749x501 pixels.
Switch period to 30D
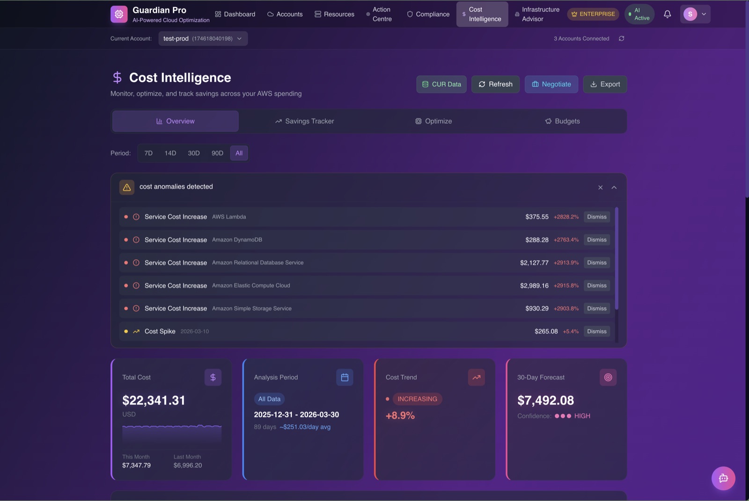click(x=193, y=153)
